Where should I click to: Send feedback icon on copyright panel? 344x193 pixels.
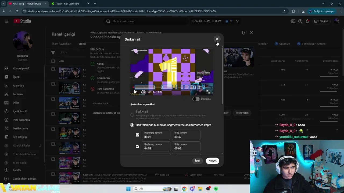point(244,33)
